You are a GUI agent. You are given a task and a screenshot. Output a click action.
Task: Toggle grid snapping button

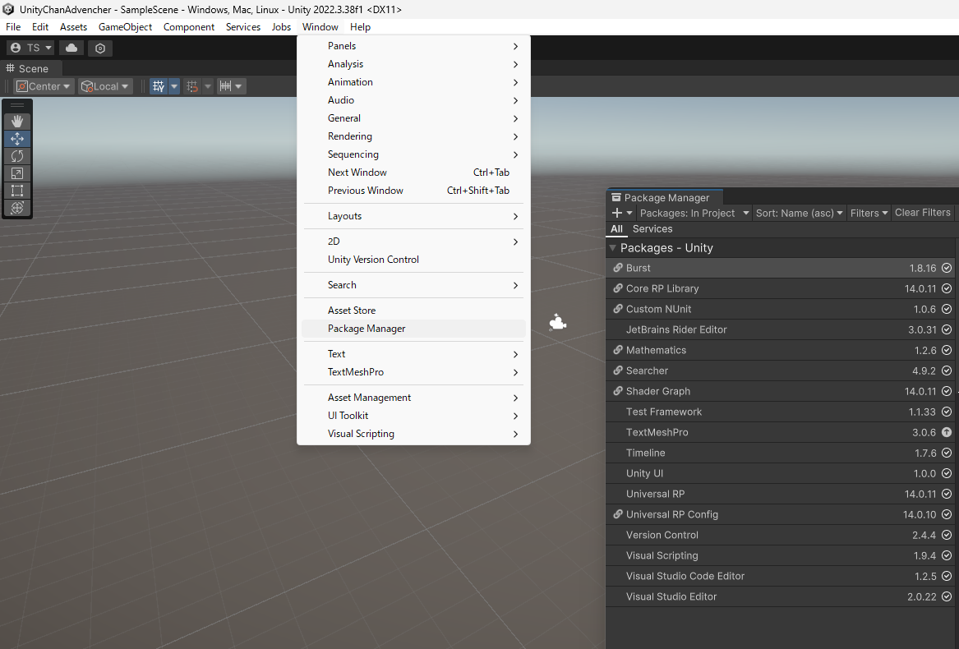192,86
